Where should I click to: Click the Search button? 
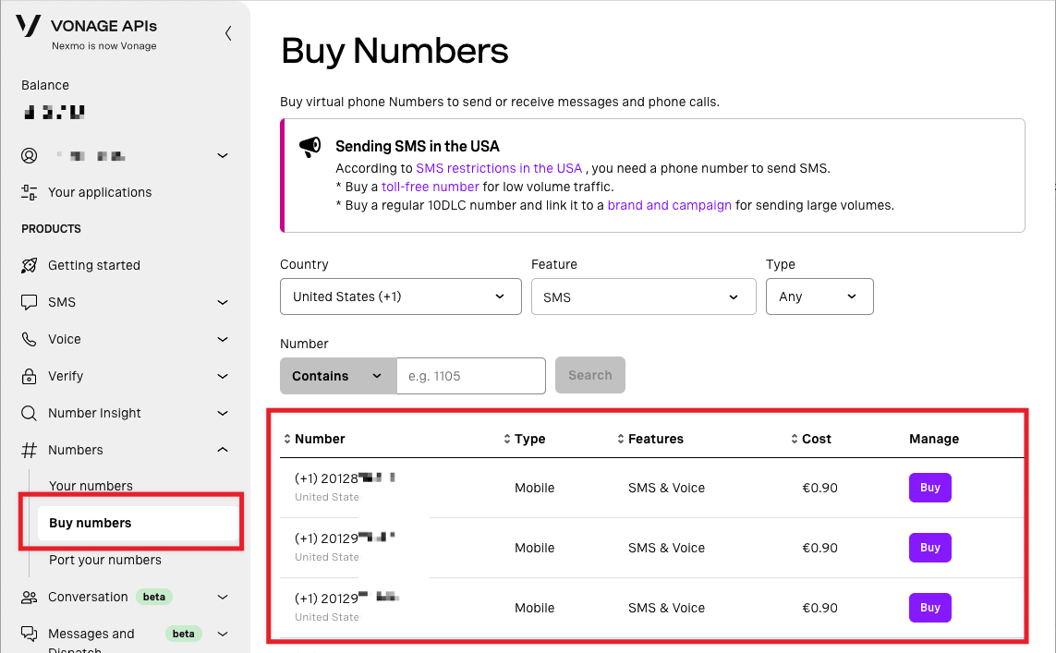point(589,375)
